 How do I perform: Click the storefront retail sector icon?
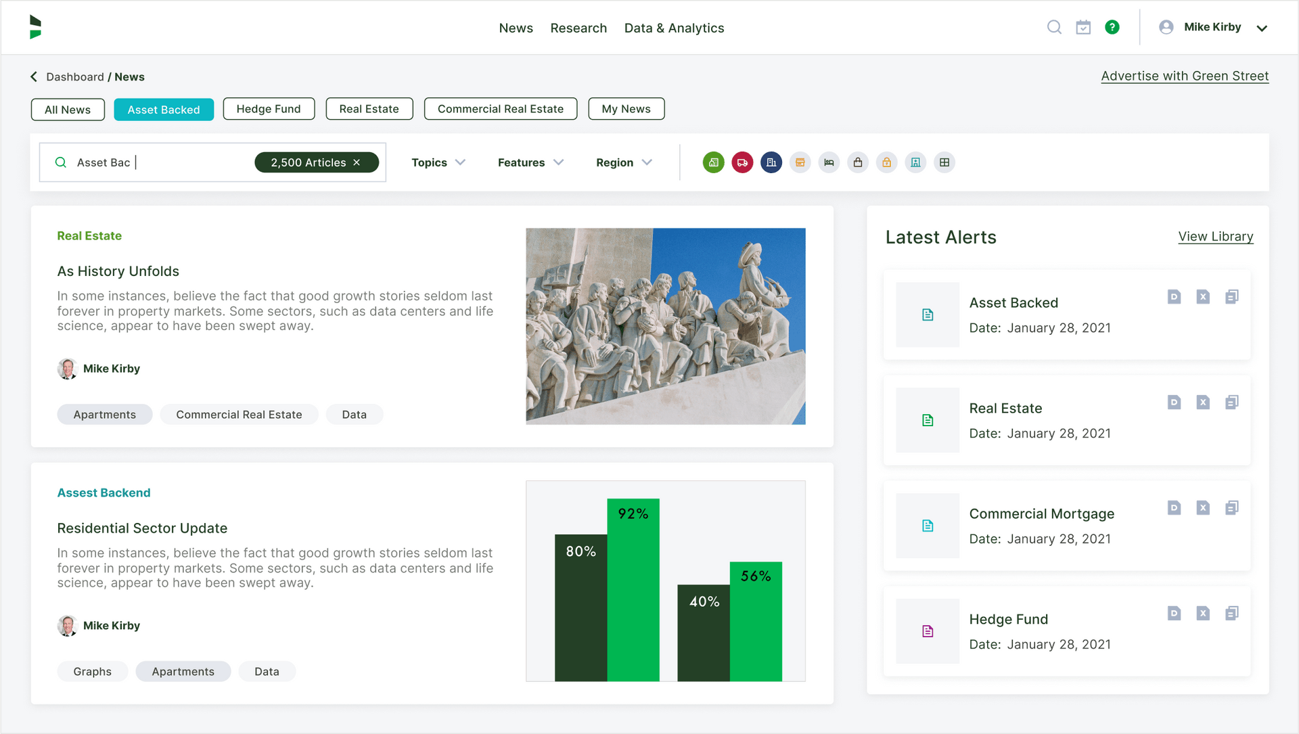[x=800, y=162]
